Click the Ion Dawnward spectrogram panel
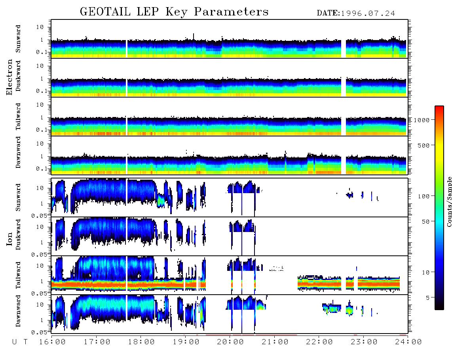 (x=230, y=314)
